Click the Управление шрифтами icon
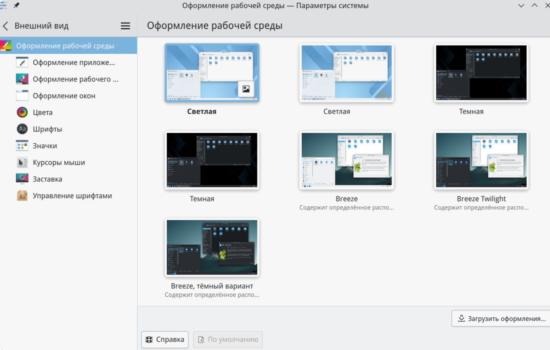Image resolution: width=550 pixels, height=350 pixels. 22,196
